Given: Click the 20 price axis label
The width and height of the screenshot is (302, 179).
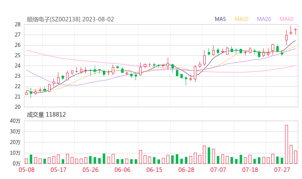Looking at the screenshot, I should 18,107.
